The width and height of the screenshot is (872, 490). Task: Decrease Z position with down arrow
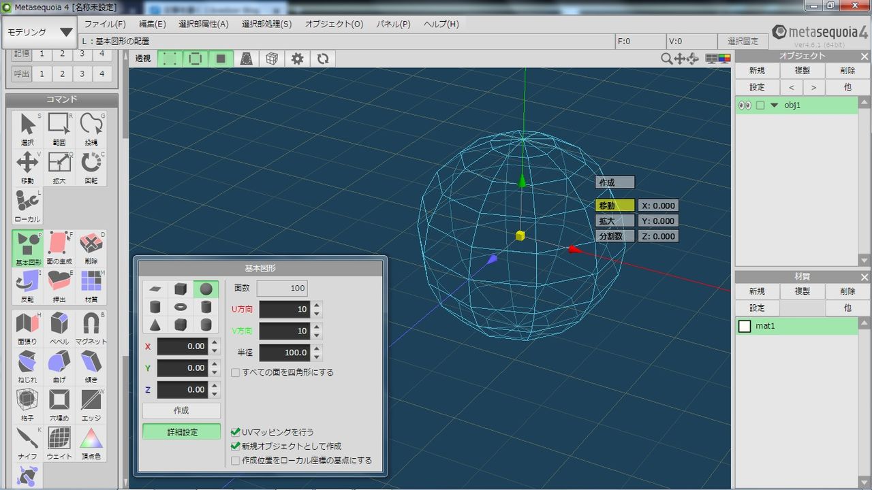(x=215, y=394)
